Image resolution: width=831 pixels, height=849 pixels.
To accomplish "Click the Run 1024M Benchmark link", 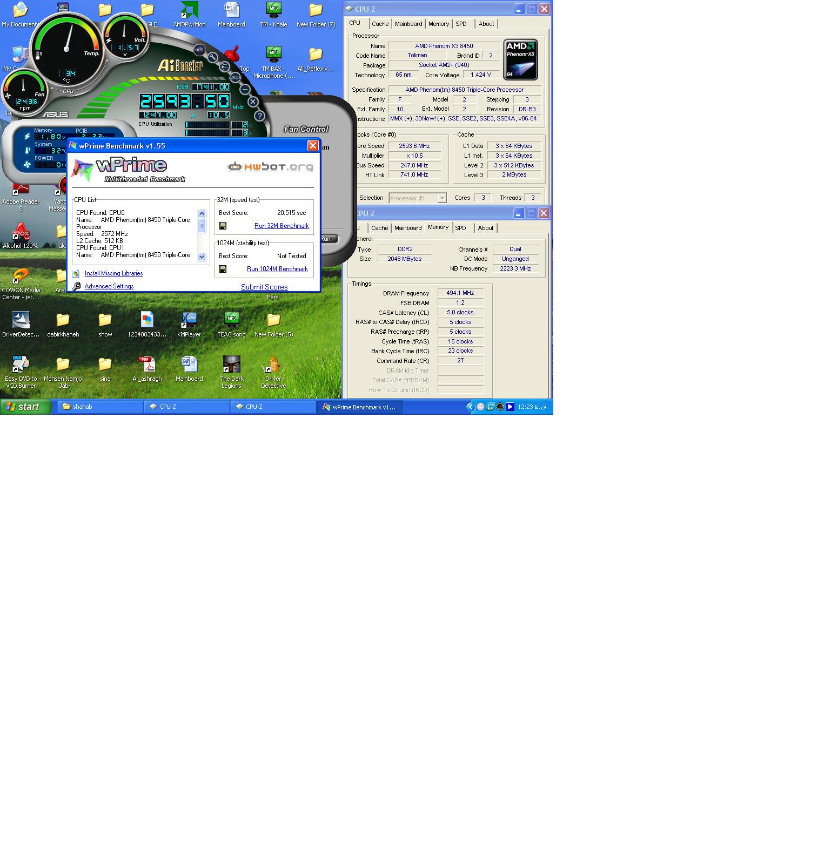I will pos(277,269).
